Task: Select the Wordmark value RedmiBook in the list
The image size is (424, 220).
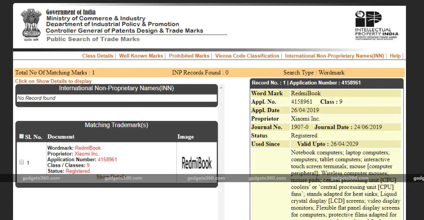Action: [x=88, y=148]
